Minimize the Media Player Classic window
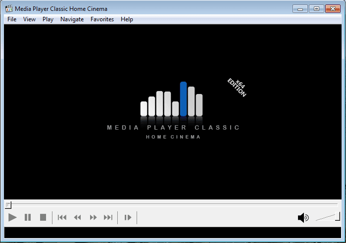Image resolution: width=346 pixels, height=243 pixels. (300, 9)
